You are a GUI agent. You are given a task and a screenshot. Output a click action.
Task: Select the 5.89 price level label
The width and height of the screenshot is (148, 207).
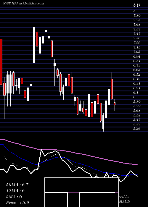137,102
